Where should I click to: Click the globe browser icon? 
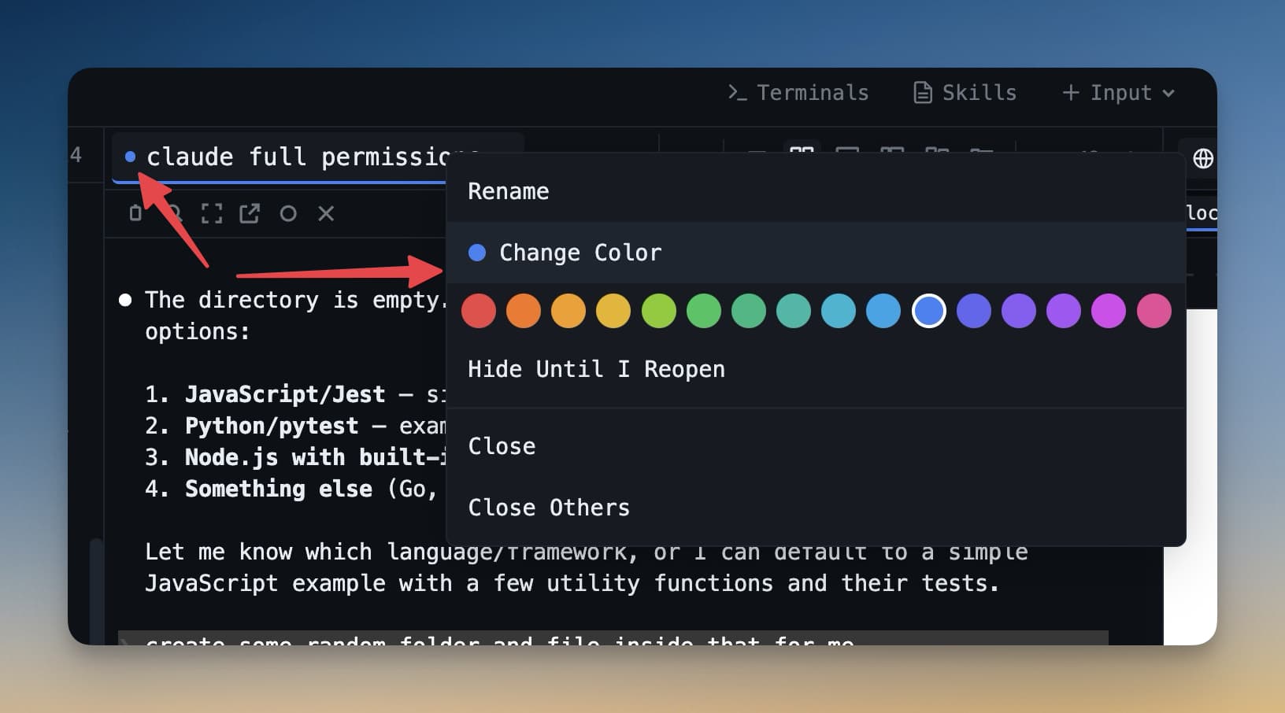(1202, 158)
